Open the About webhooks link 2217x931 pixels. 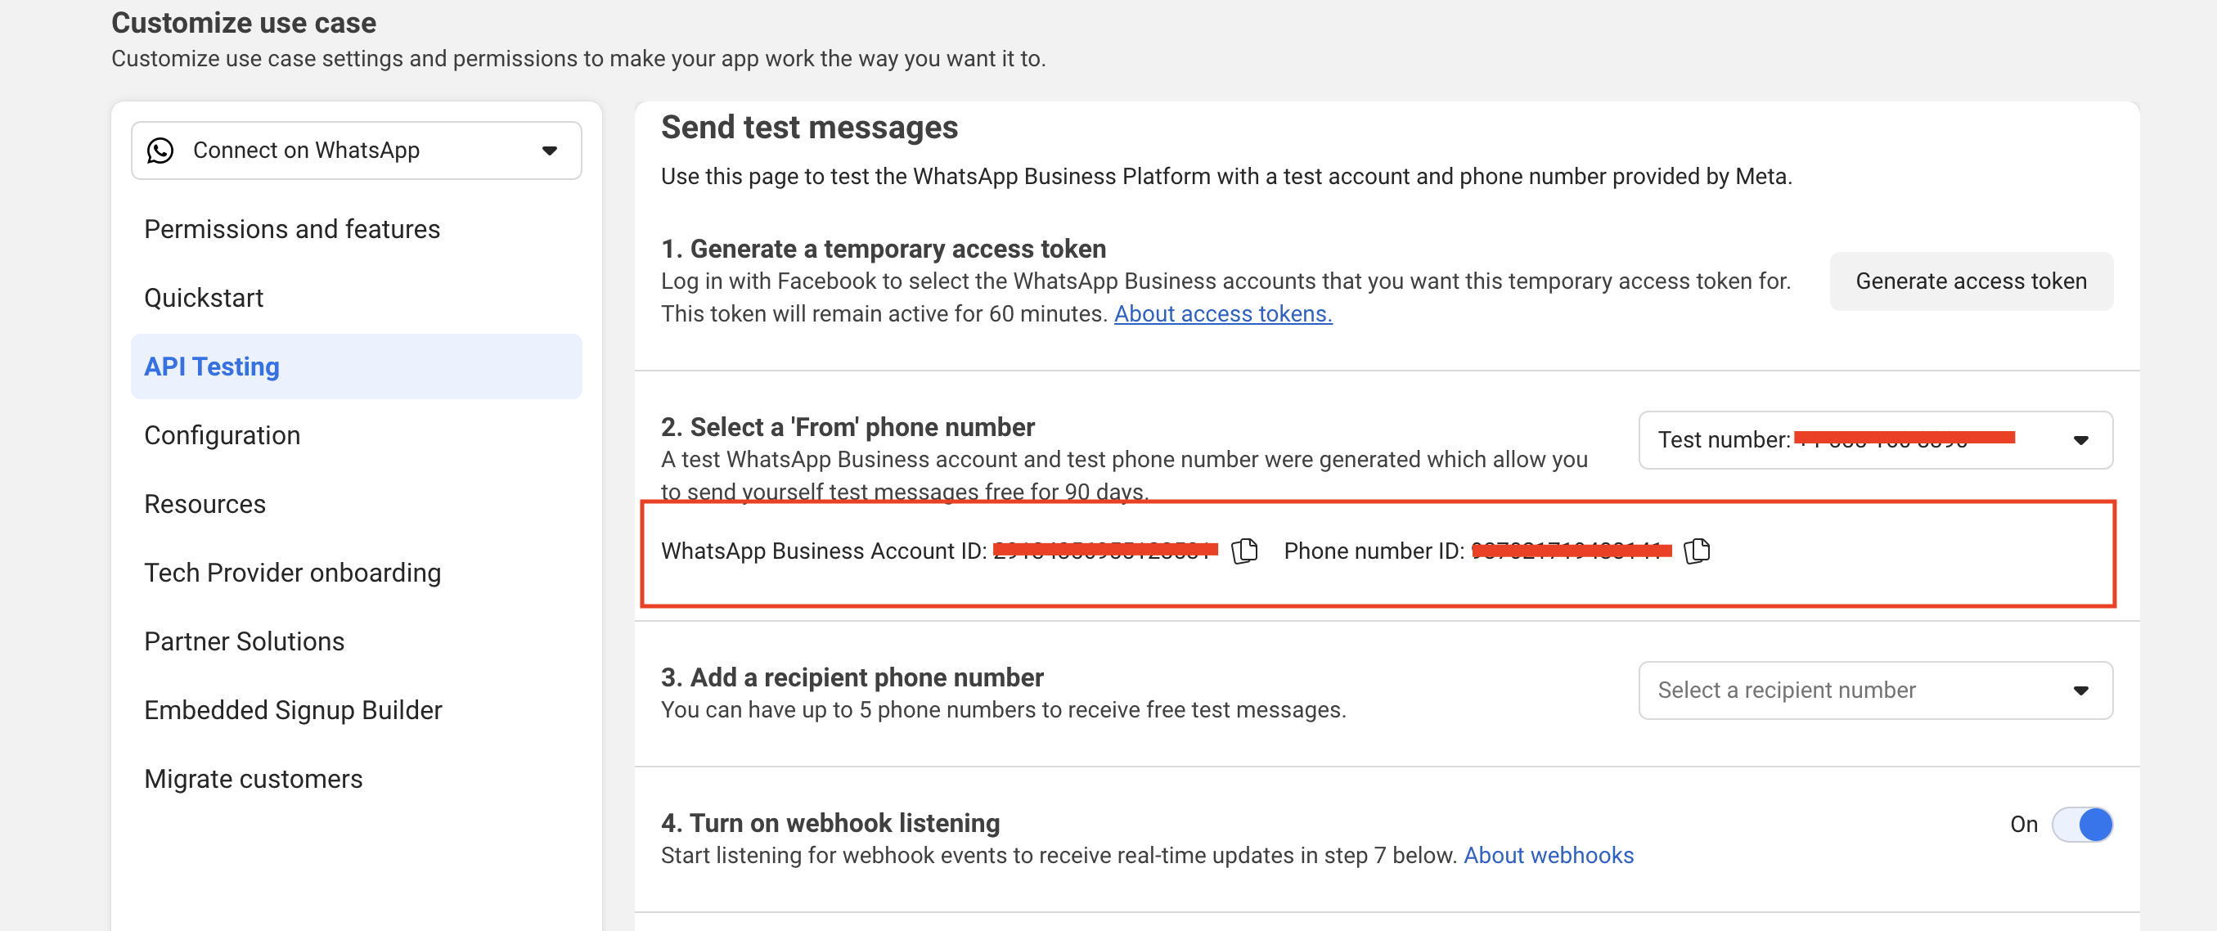1549,855
